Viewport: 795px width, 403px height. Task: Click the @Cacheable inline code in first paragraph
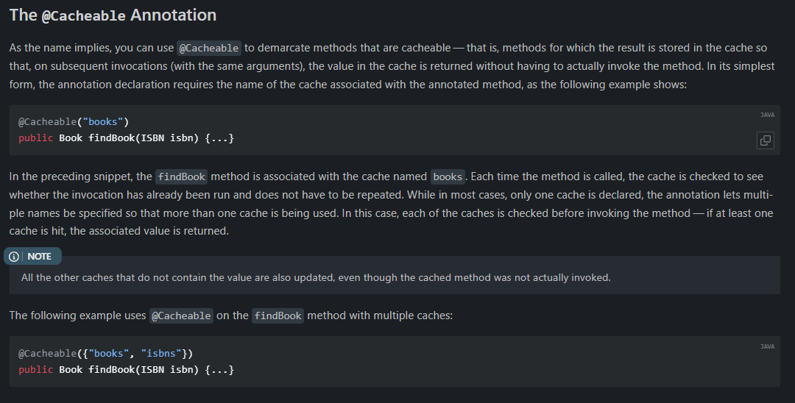tap(209, 48)
